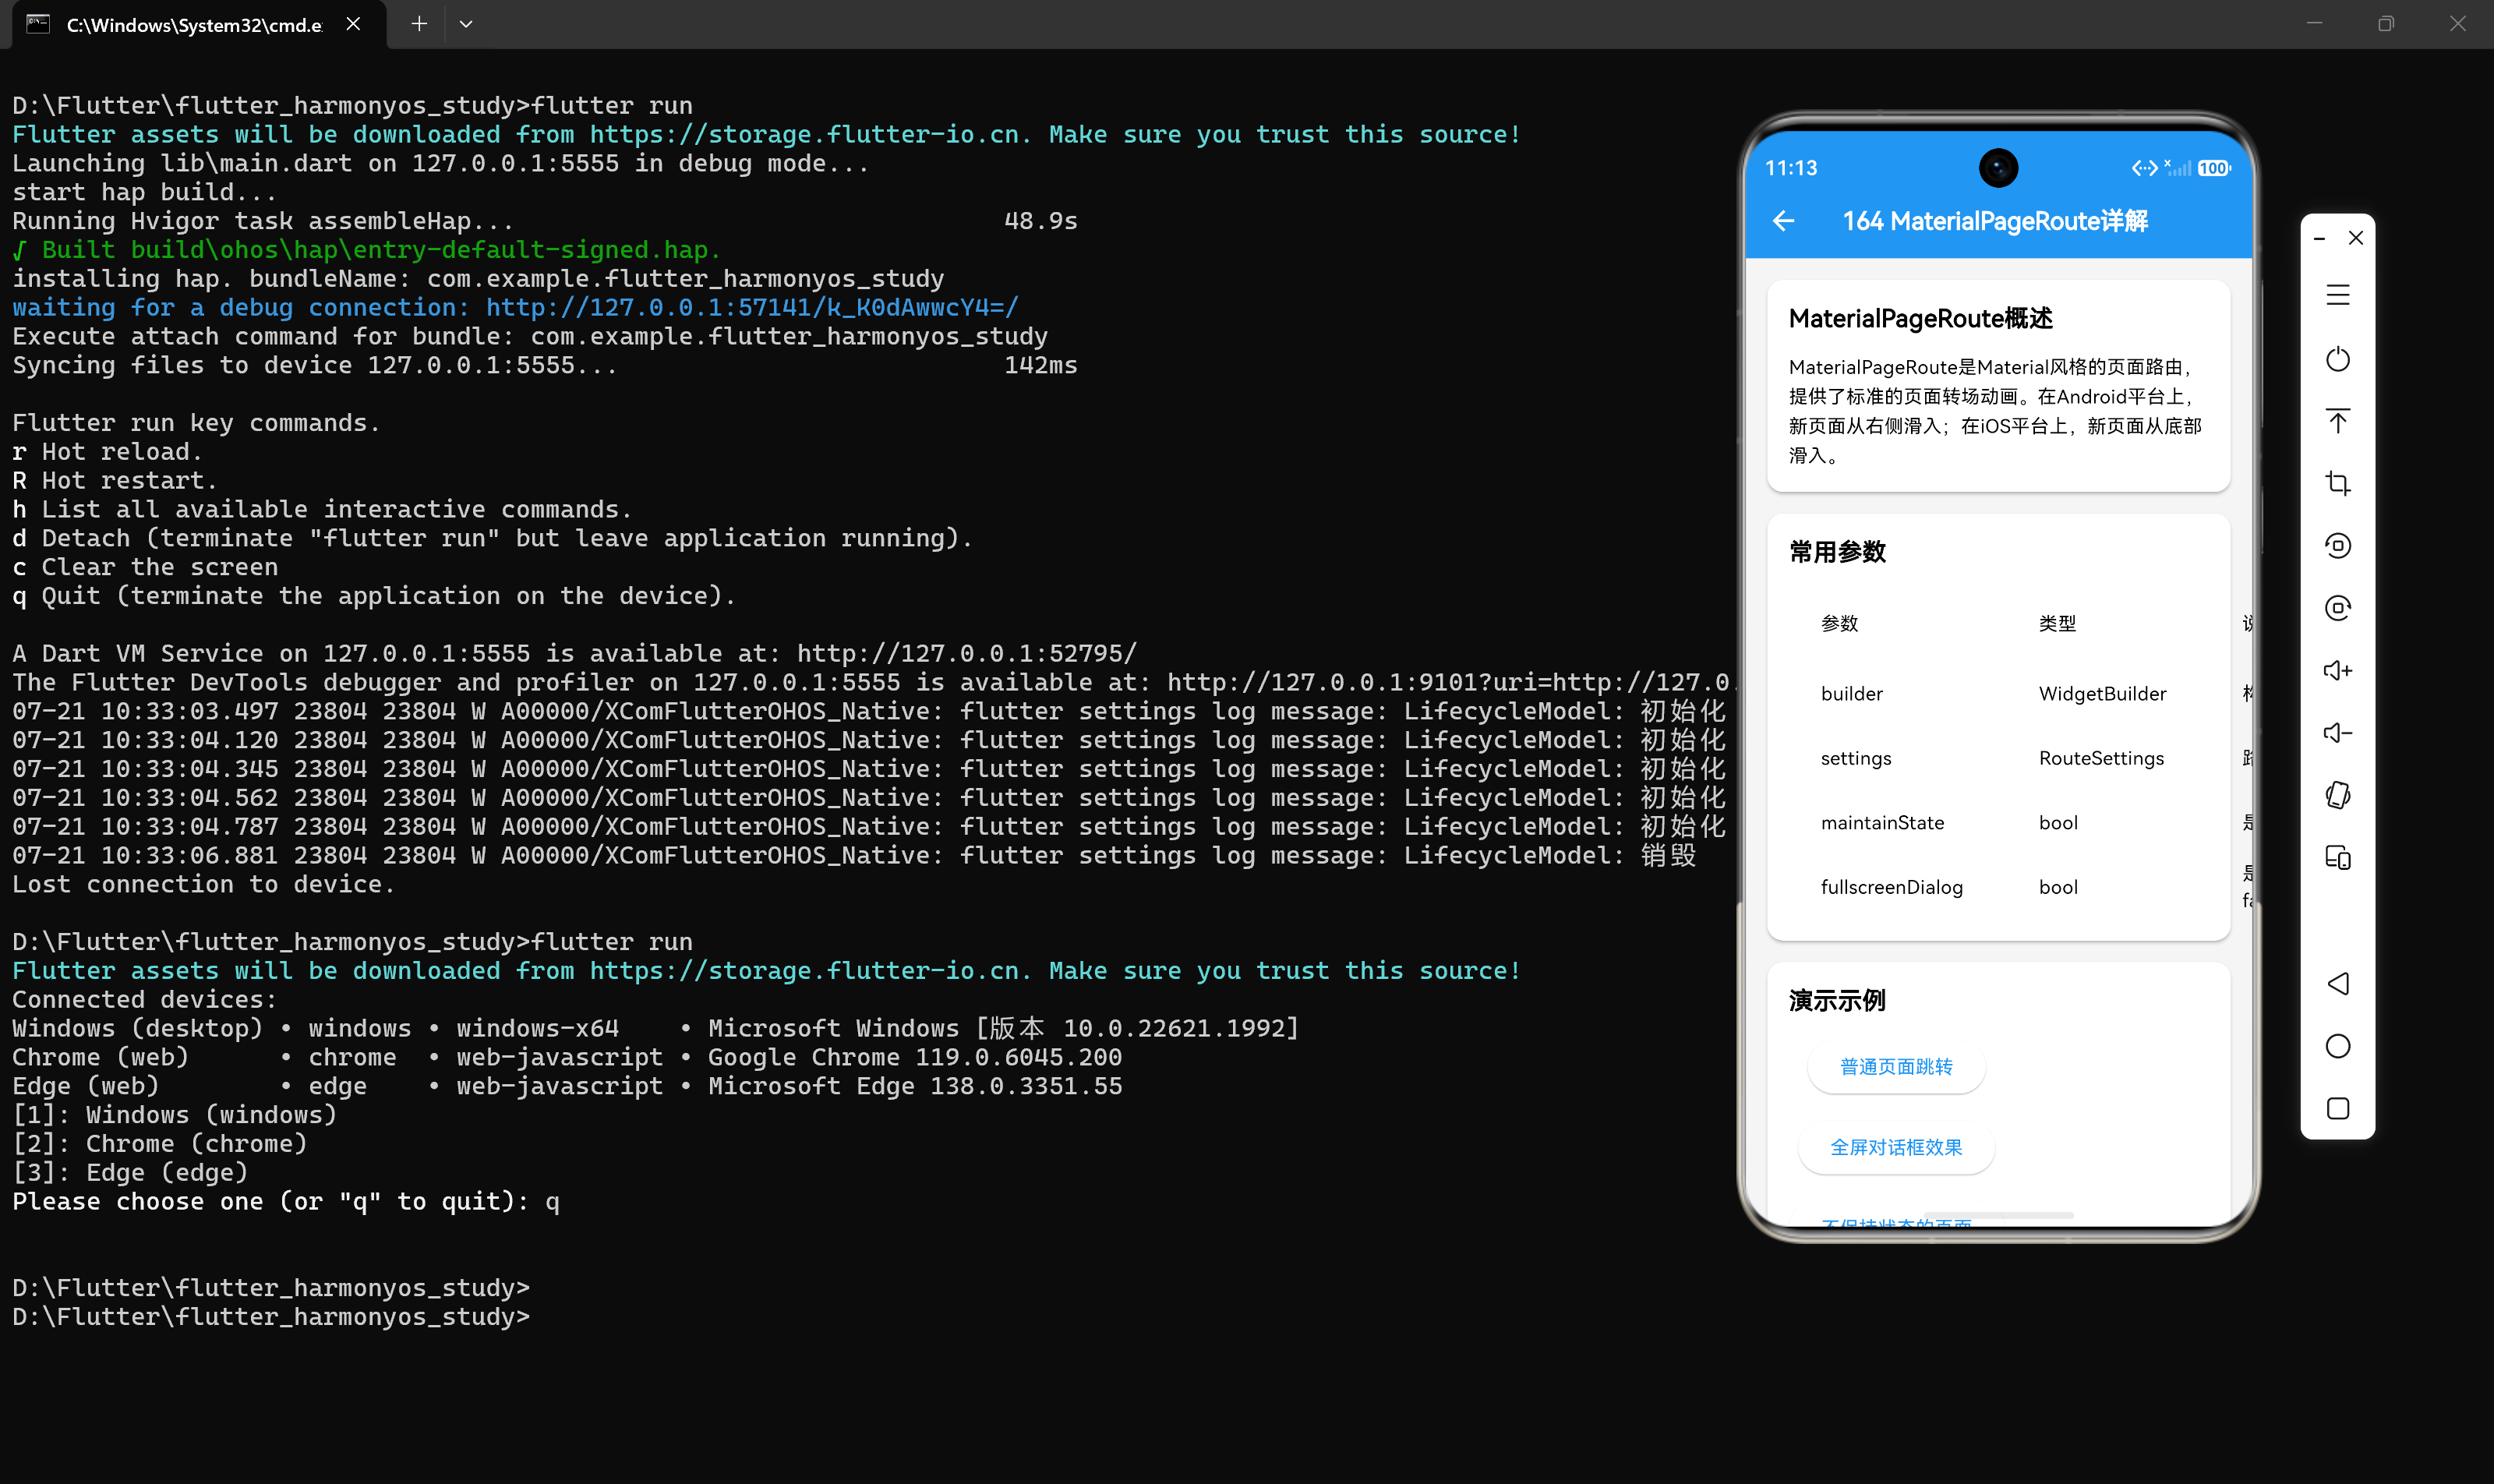The height and width of the screenshot is (1484, 2494).
Task: Click the last empty command prompt line
Action: click(270, 1317)
